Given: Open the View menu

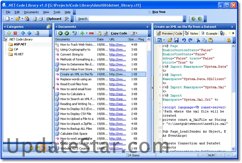Looking at the screenshot, I should pos(46,12).
